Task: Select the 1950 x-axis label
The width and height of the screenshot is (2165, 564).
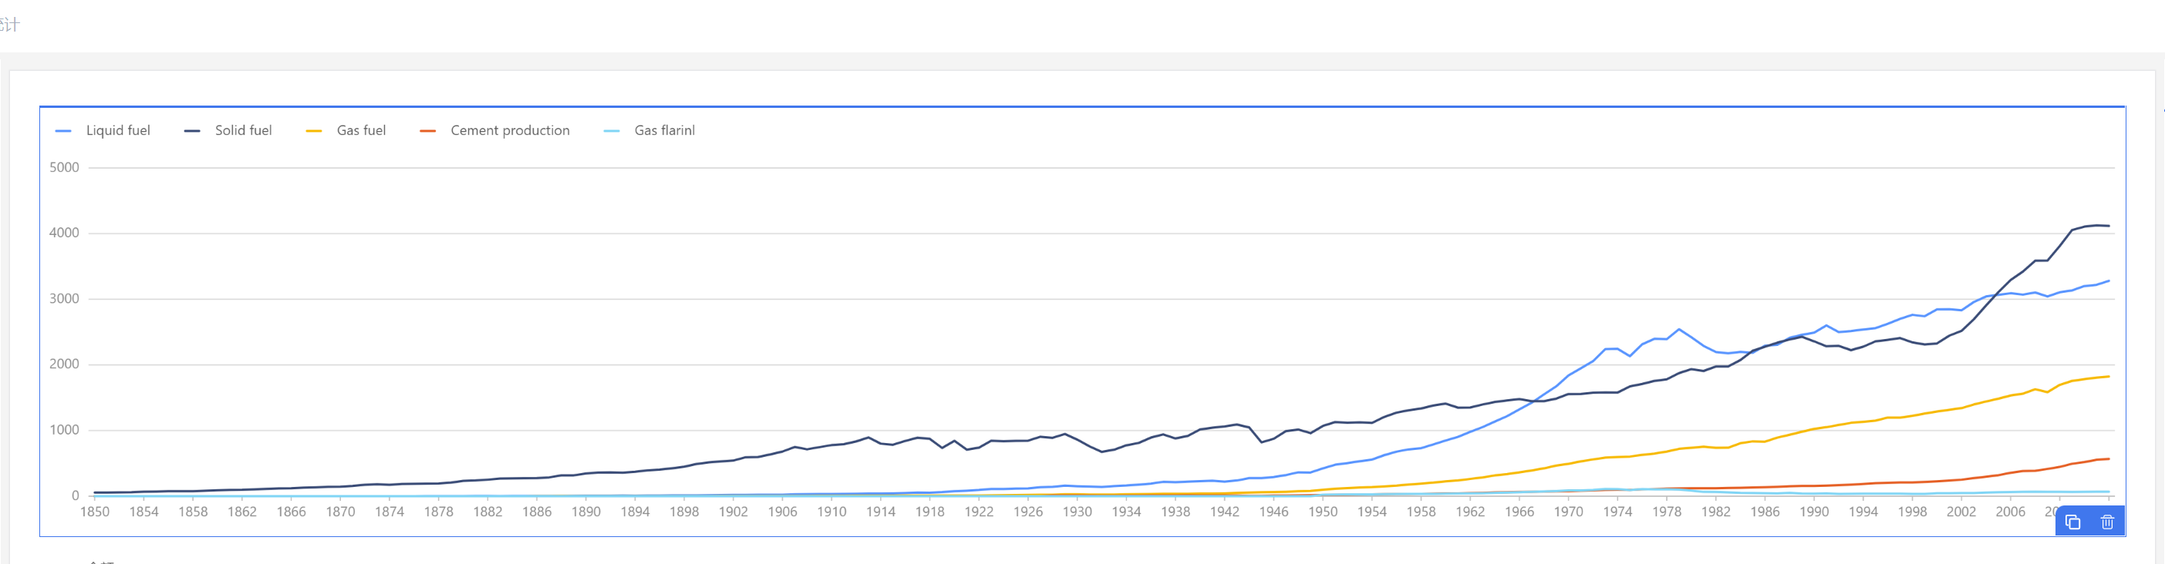Action: click(x=1323, y=511)
